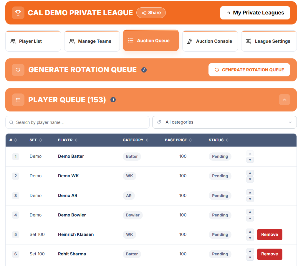Open the Player List tab
The width and height of the screenshot is (298, 266).
33,41
